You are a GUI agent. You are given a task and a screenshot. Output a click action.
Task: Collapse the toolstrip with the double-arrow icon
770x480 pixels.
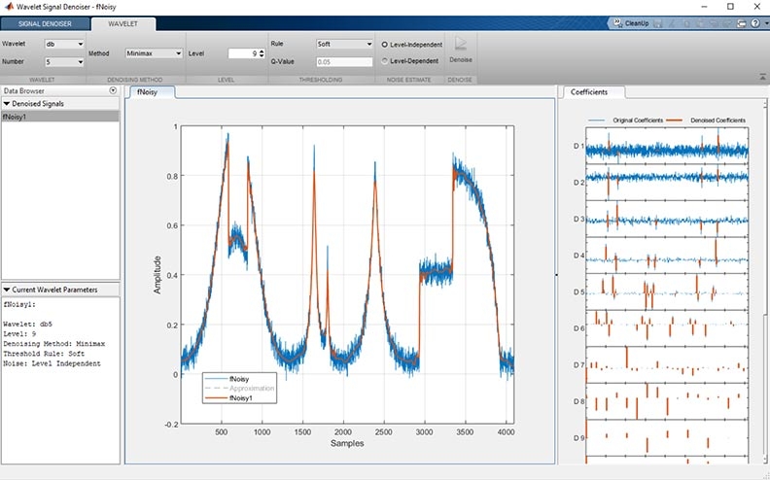click(x=762, y=77)
